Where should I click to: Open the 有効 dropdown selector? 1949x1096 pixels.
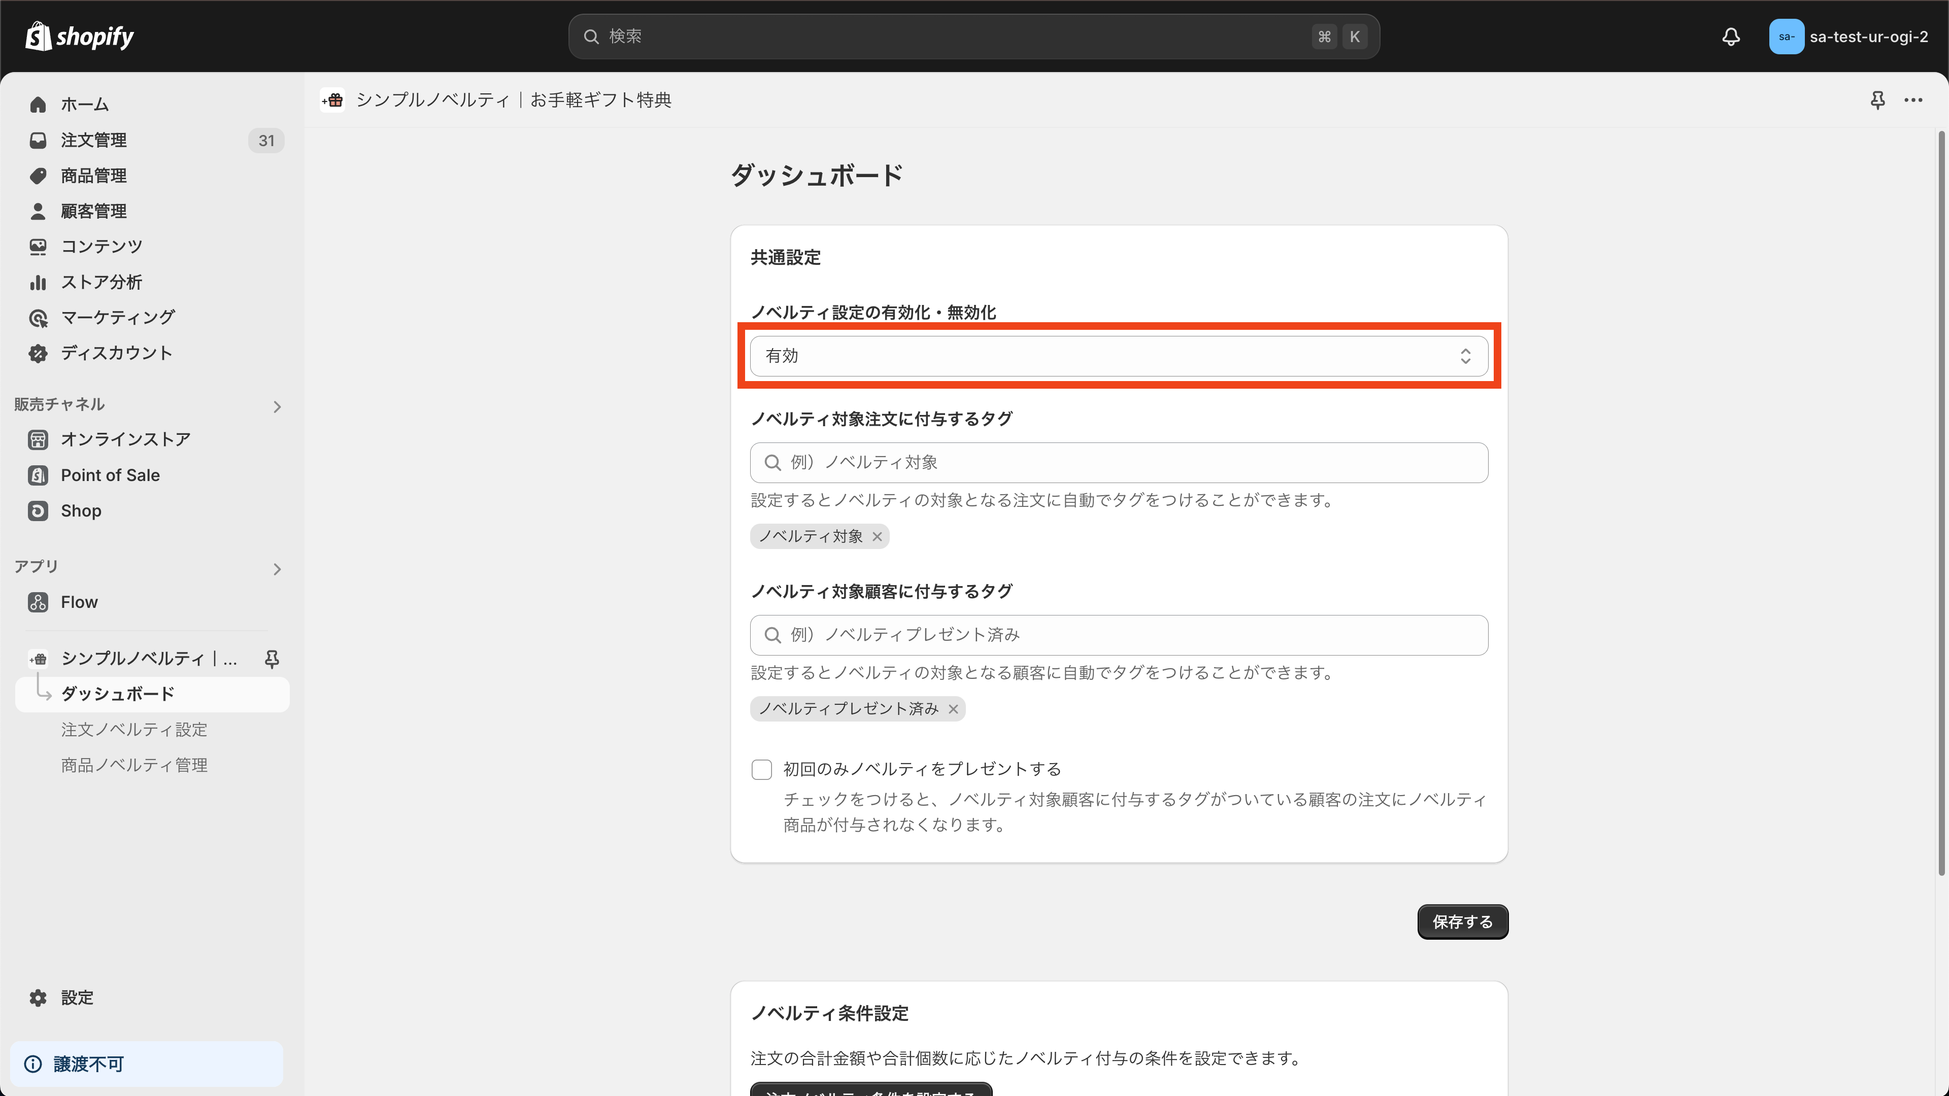[x=1118, y=356]
